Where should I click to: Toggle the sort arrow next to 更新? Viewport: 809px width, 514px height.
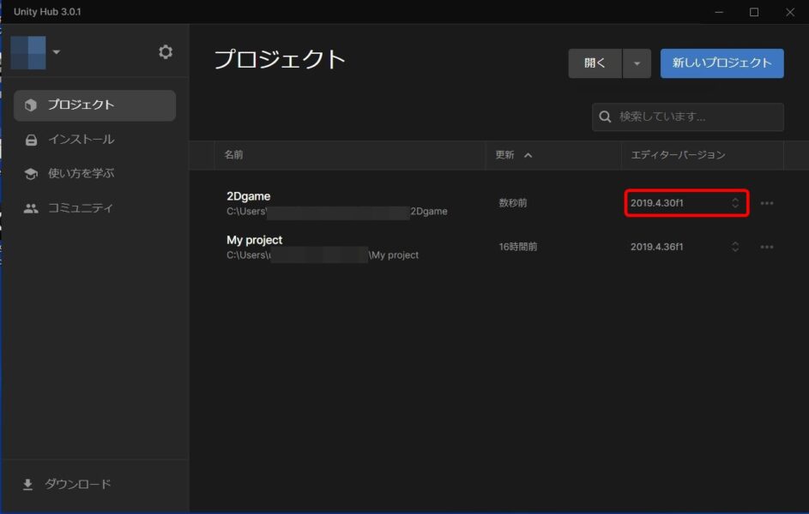click(528, 155)
